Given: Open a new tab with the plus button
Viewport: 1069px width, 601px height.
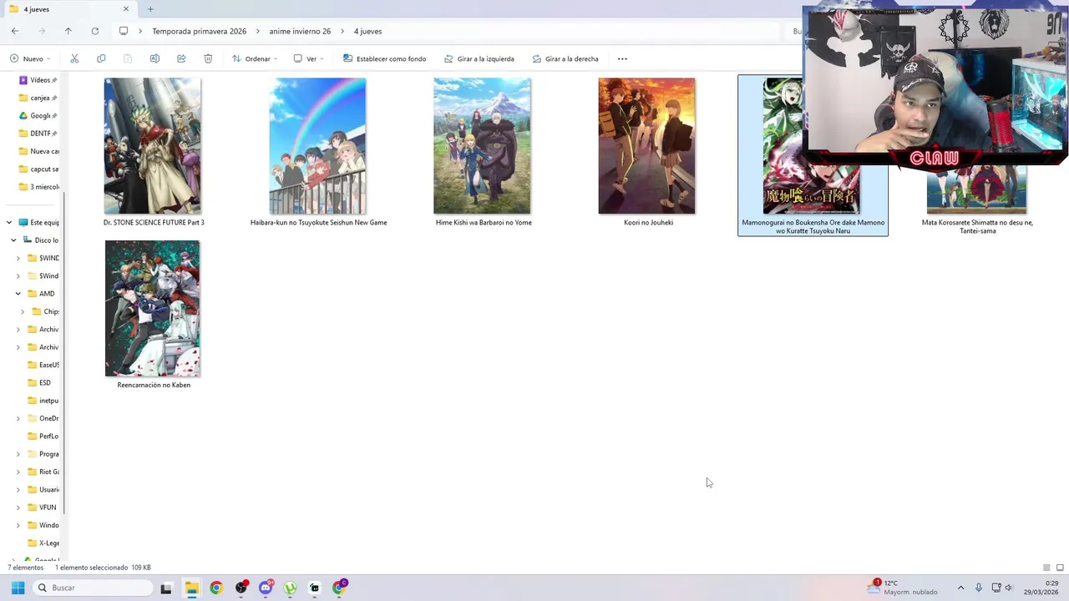Looking at the screenshot, I should point(150,9).
